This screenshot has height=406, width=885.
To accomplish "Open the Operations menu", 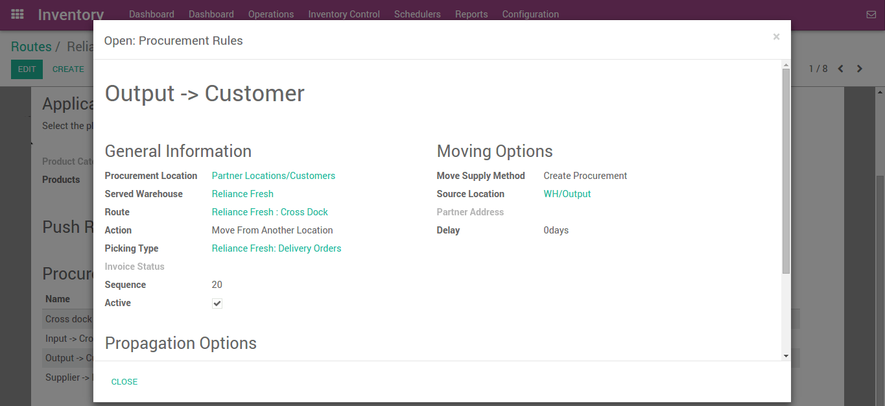I will [x=271, y=14].
